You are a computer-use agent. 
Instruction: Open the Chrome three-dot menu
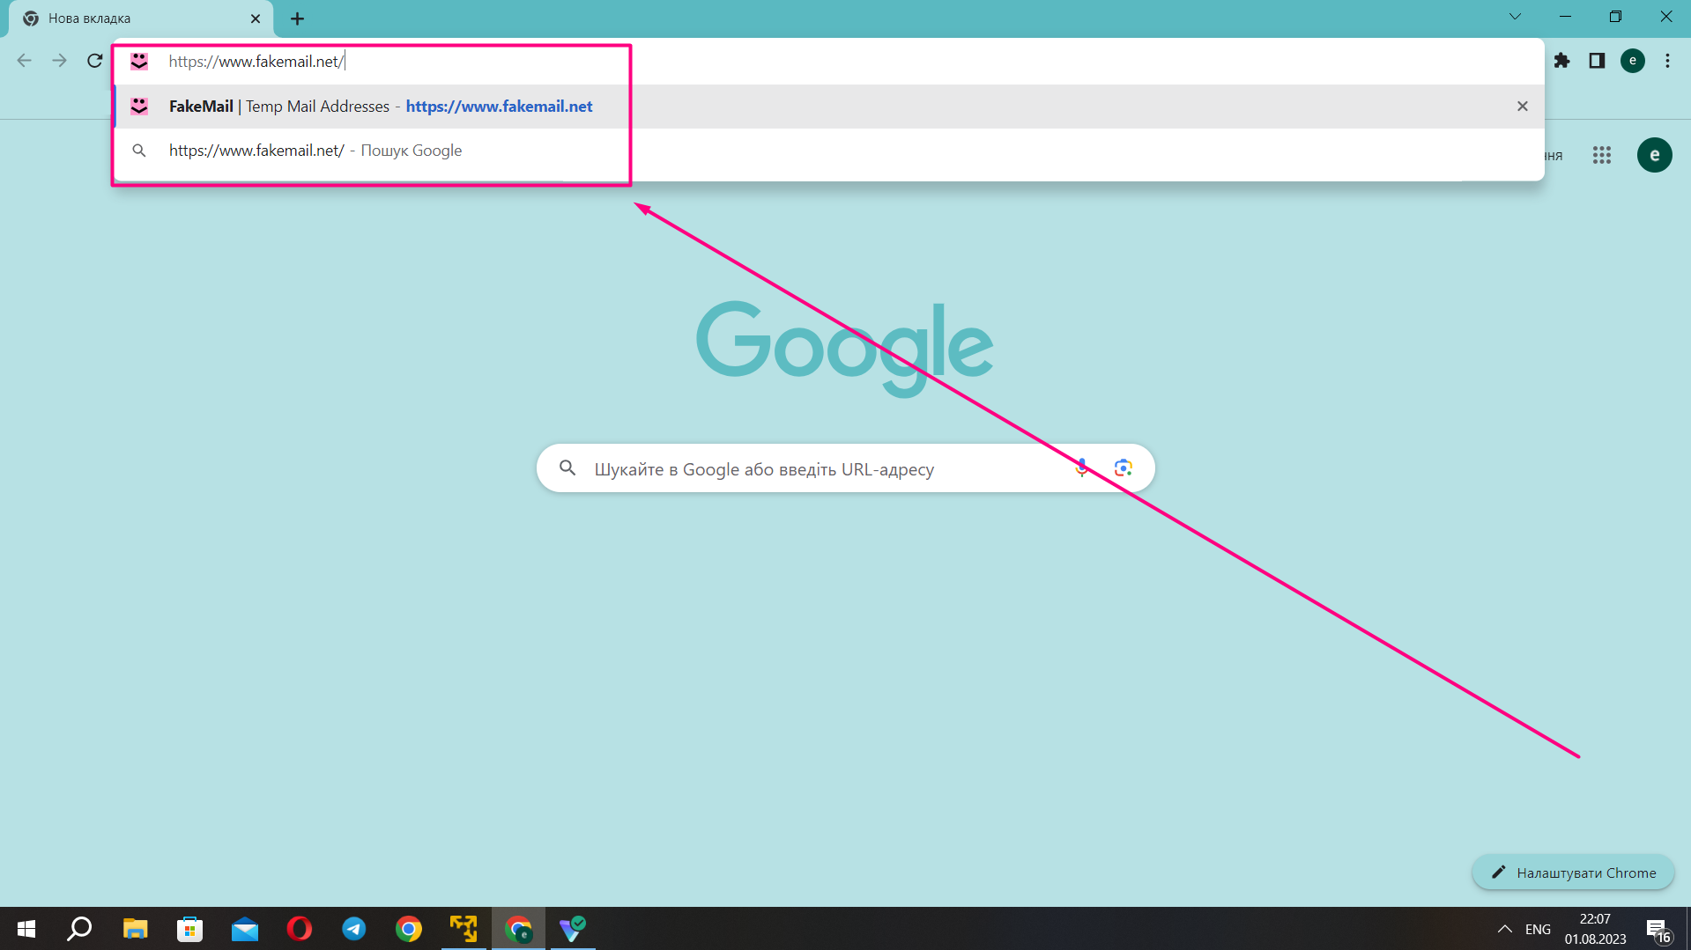[x=1667, y=61]
